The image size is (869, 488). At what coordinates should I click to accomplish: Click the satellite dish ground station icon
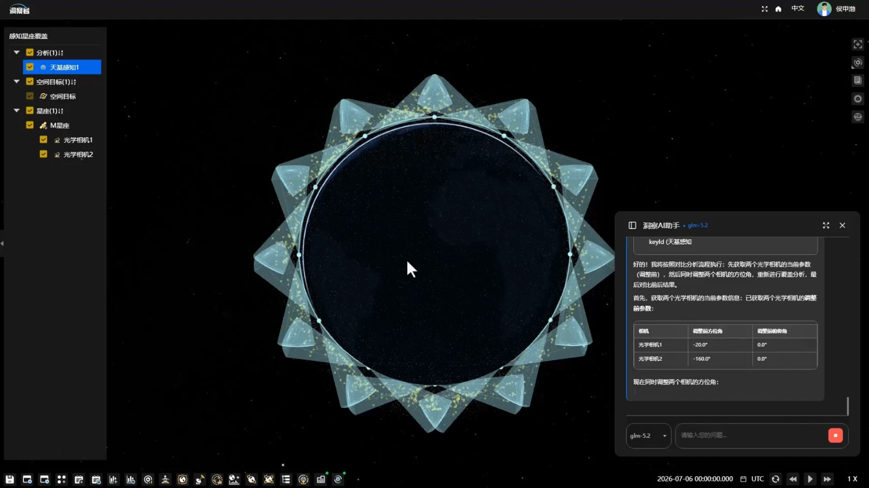click(200, 479)
